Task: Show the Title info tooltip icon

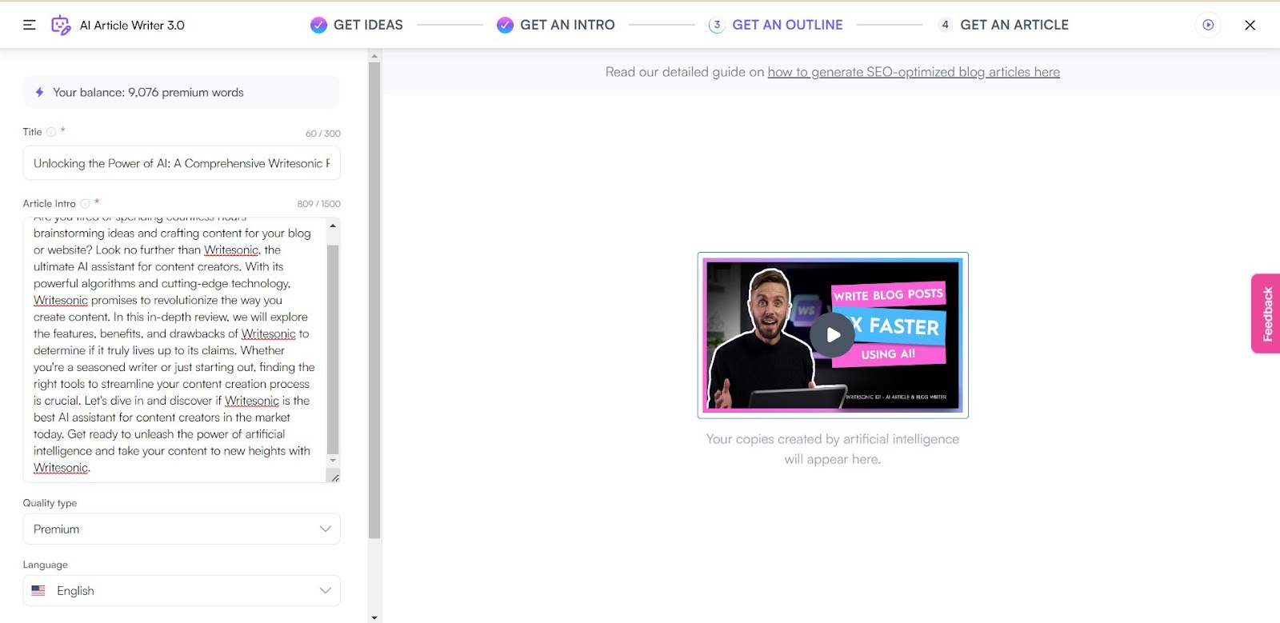Action: click(x=51, y=132)
